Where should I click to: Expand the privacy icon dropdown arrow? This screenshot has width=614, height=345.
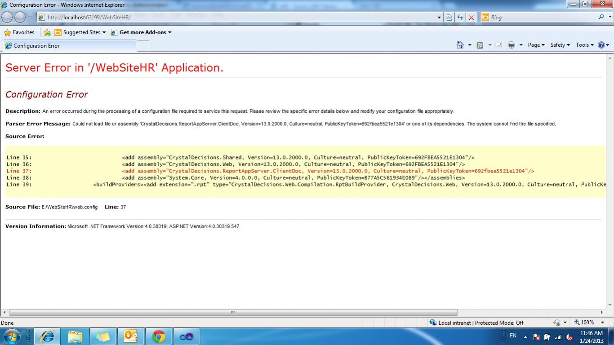(x=565, y=323)
